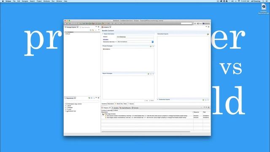Maximize the Problems view panel
The height and width of the screenshot is (152, 270).
(x=208, y=108)
